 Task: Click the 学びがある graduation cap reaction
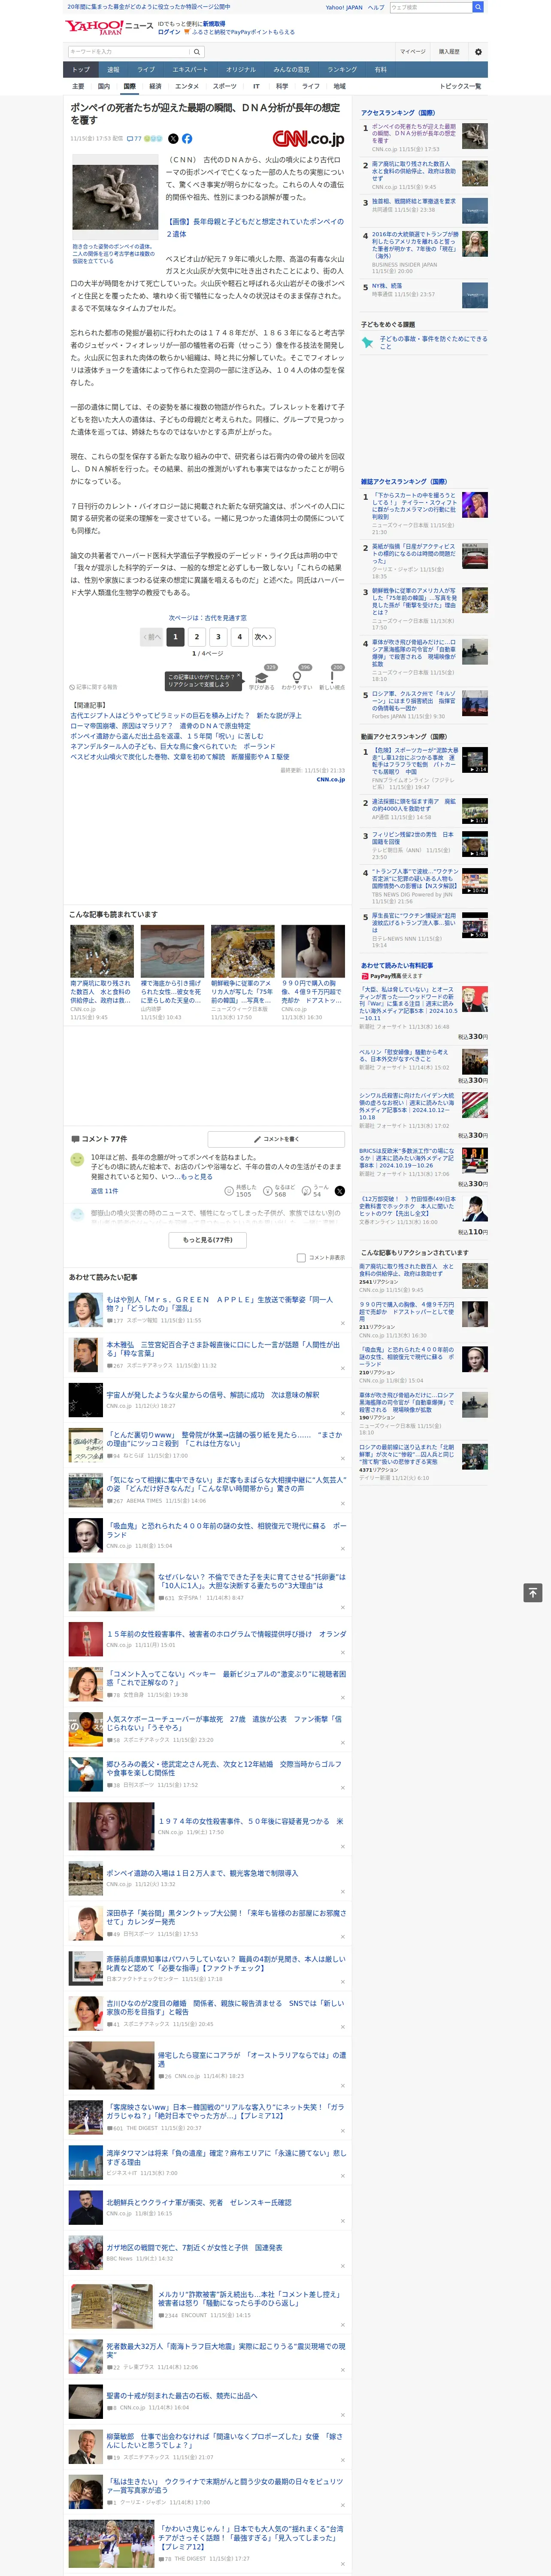(262, 678)
